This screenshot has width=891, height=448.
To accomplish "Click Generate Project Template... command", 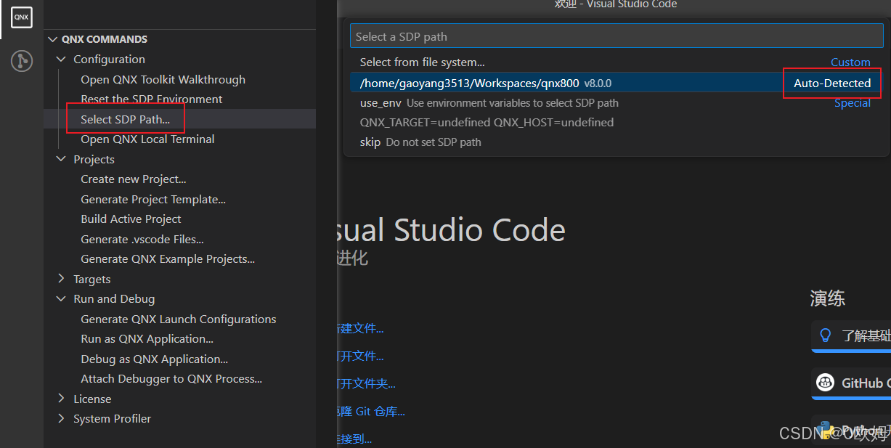I will pos(153,199).
